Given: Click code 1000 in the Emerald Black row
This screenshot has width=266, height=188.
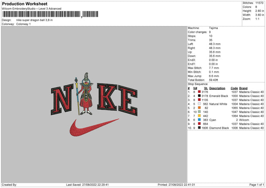Looking at the screenshot, I should (235, 96).
